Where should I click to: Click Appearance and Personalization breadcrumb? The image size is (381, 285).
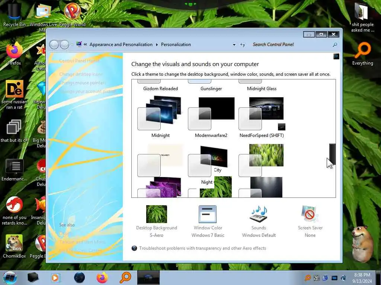tap(121, 45)
